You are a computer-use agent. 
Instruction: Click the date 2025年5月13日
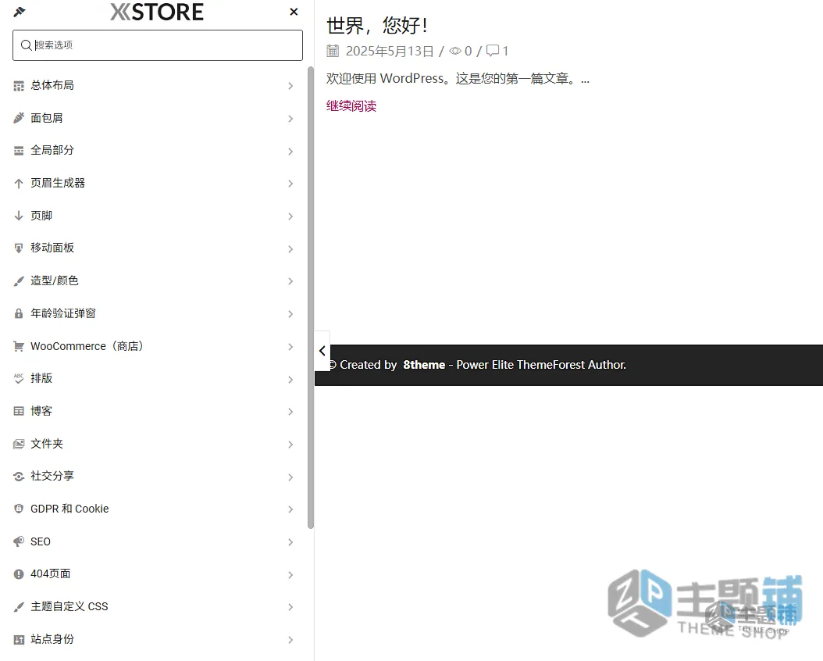tap(390, 51)
